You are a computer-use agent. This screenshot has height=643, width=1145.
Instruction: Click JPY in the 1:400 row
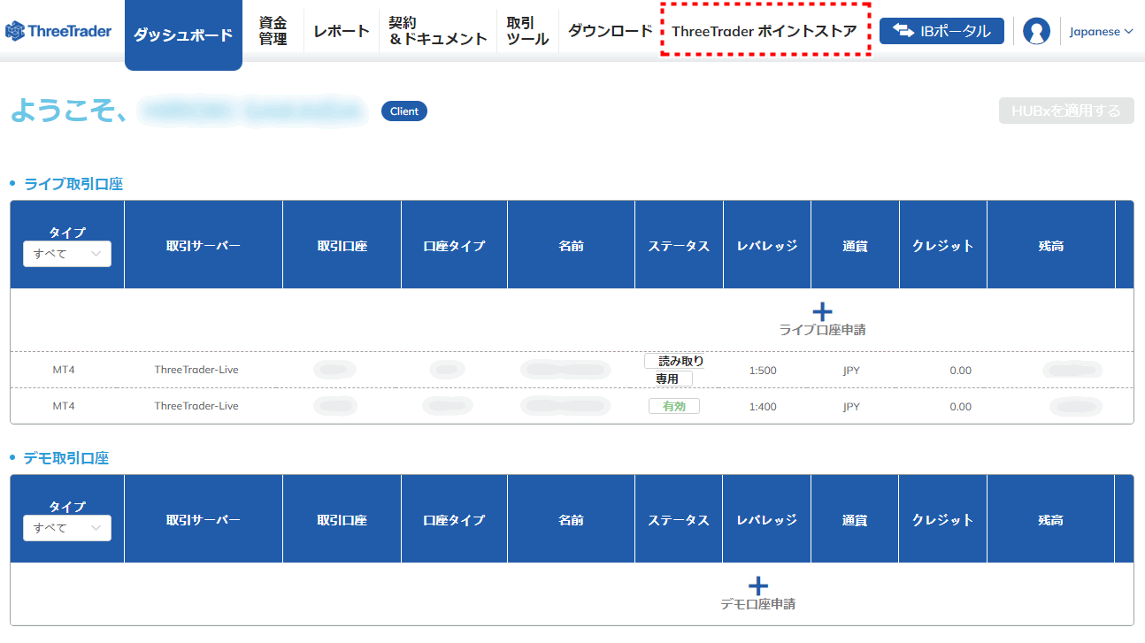click(851, 407)
